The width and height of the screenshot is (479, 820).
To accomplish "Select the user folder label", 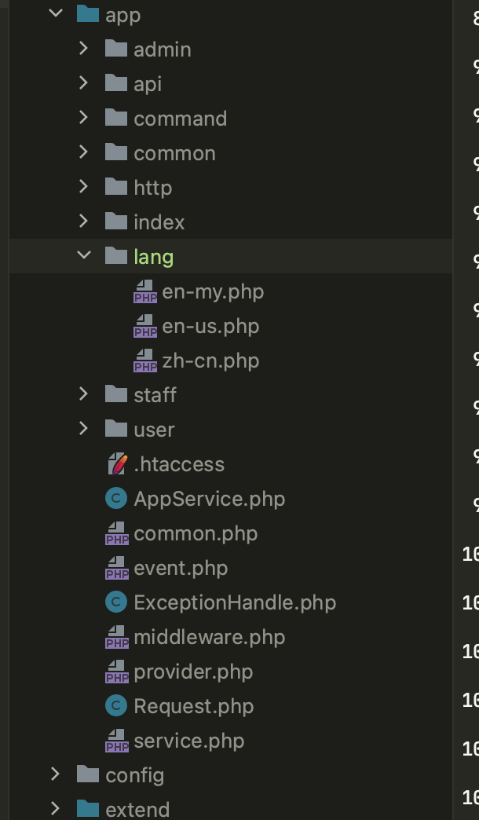I will click(154, 430).
